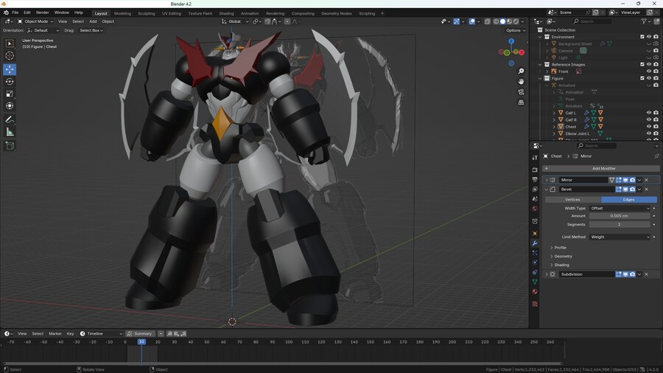Open the Width Type Offset dropdown

[620, 209]
